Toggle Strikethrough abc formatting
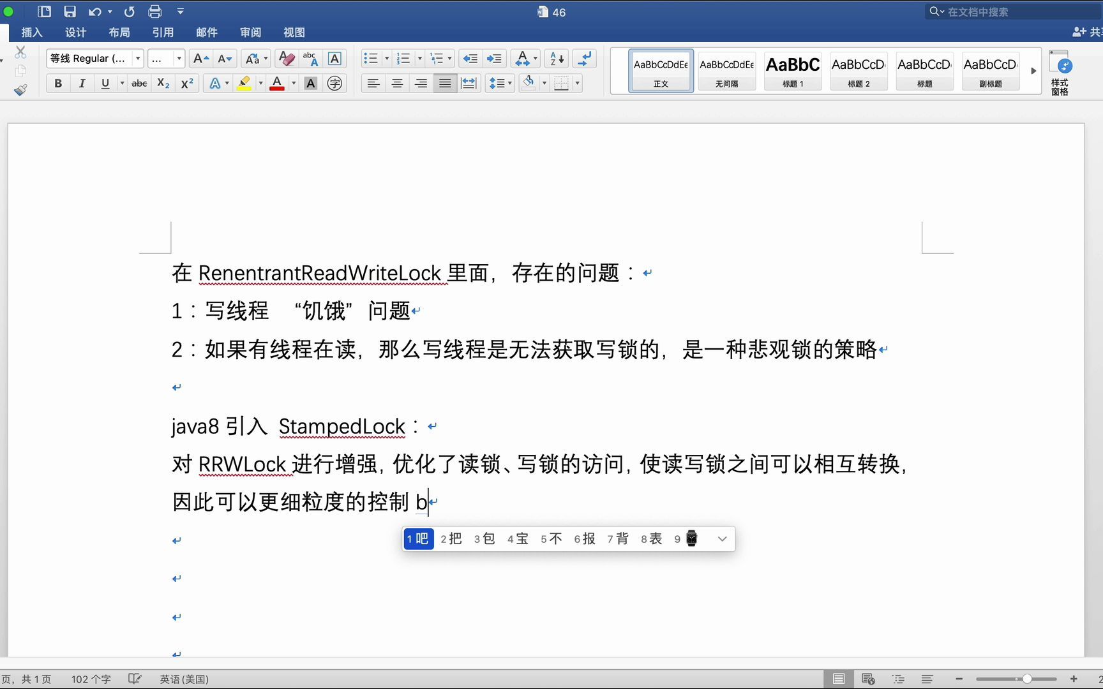The image size is (1103, 689). 139,84
